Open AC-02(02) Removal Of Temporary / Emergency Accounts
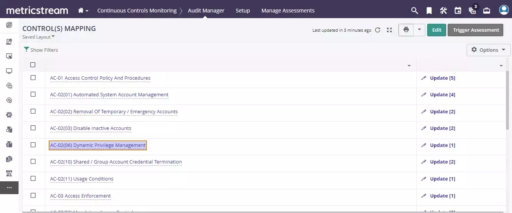Viewport: 512px width, 213px height. click(x=114, y=112)
